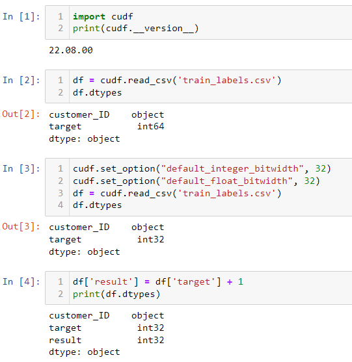352x362 pixels.
Task: Click 'df.dtypes' line four in cell 3
Action: coord(98,205)
